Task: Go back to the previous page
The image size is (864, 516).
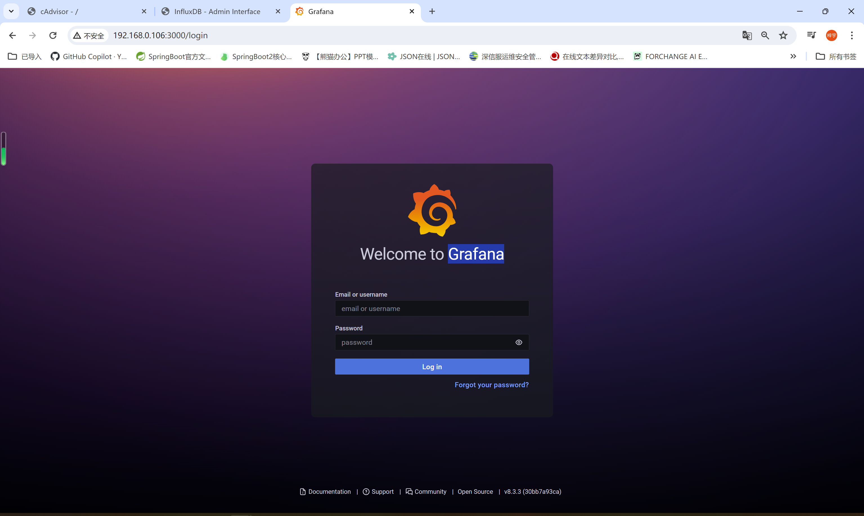Action: (x=13, y=35)
